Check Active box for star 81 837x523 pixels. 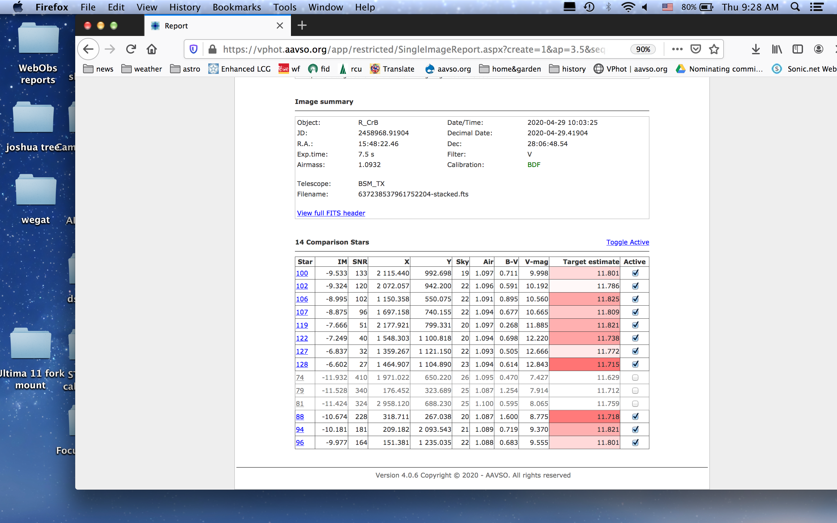pos(635,404)
